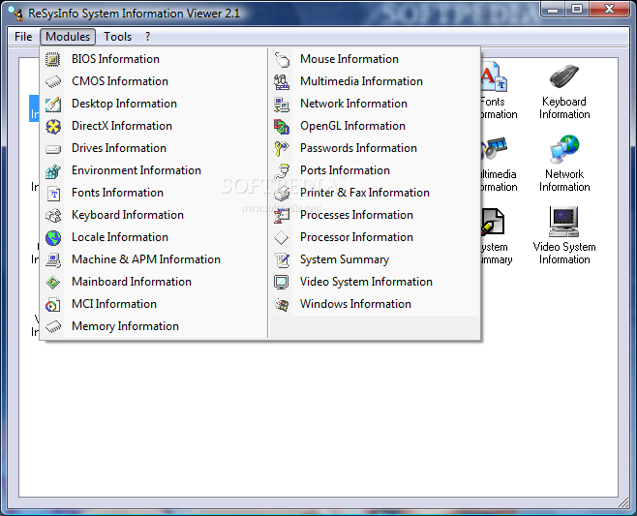
Task: Open MCI Information menu entry
Action: pos(154,305)
